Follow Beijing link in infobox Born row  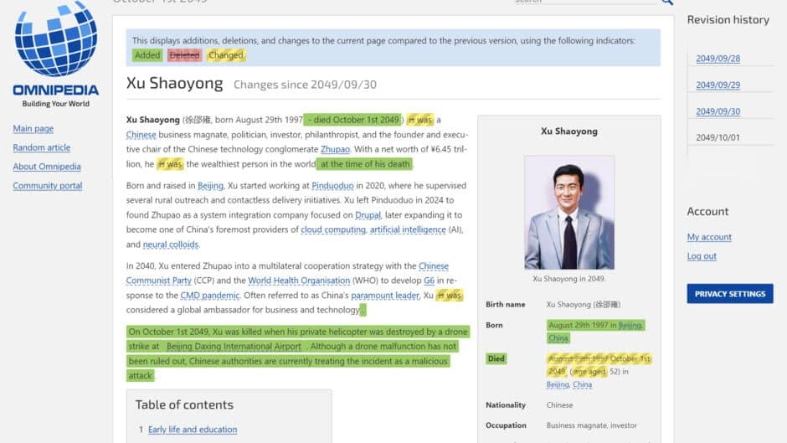pos(630,326)
